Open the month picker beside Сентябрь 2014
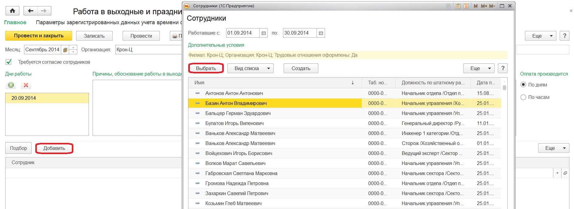Screen dimensions: 574x209 [65, 50]
